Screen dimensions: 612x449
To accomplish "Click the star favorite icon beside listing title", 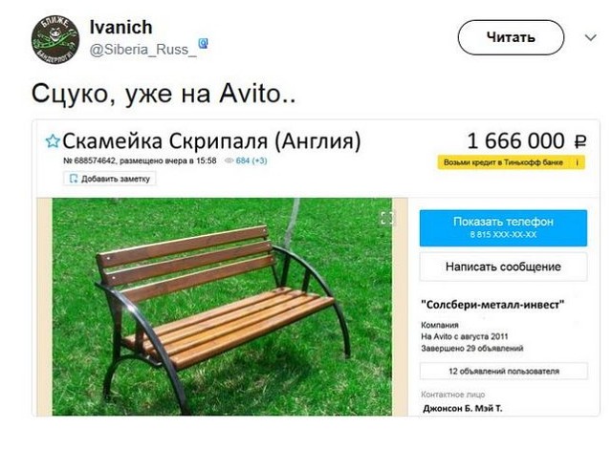I will click(x=52, y=141).
